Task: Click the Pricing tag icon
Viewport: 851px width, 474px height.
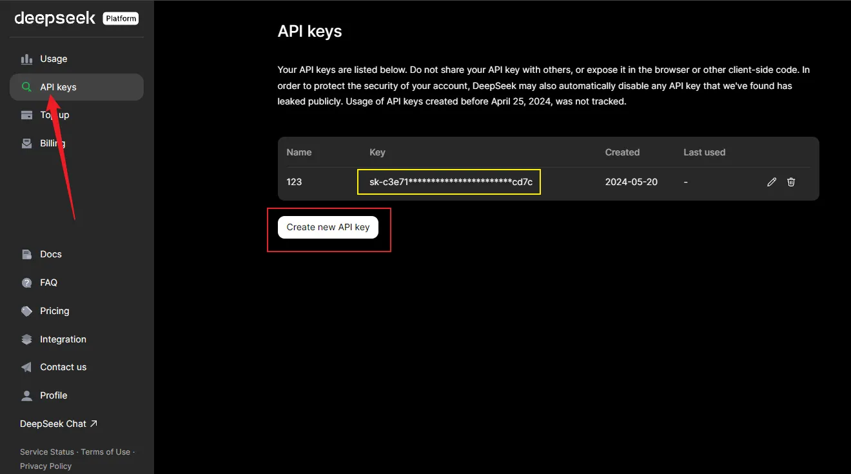Action: (x=26, y=311)
